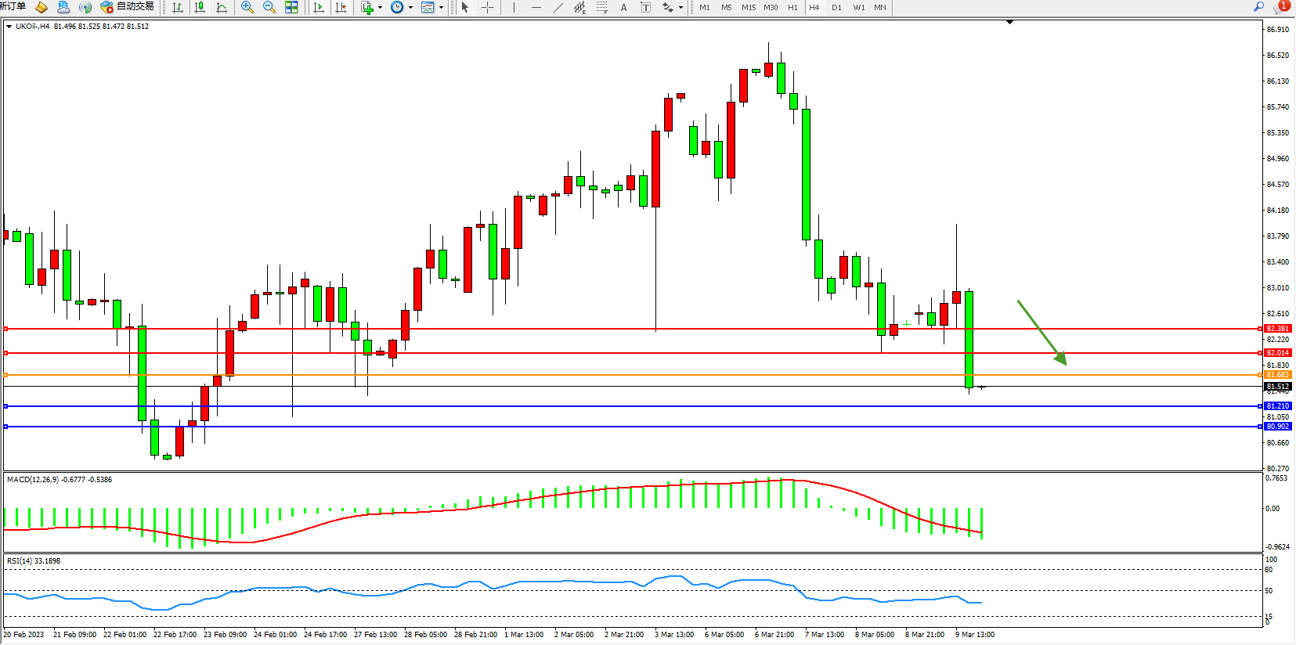Switch chart to candlestick display

click(200, 7)
